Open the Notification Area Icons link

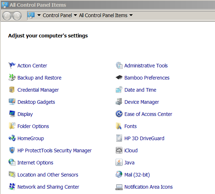[x=148, y=187]
